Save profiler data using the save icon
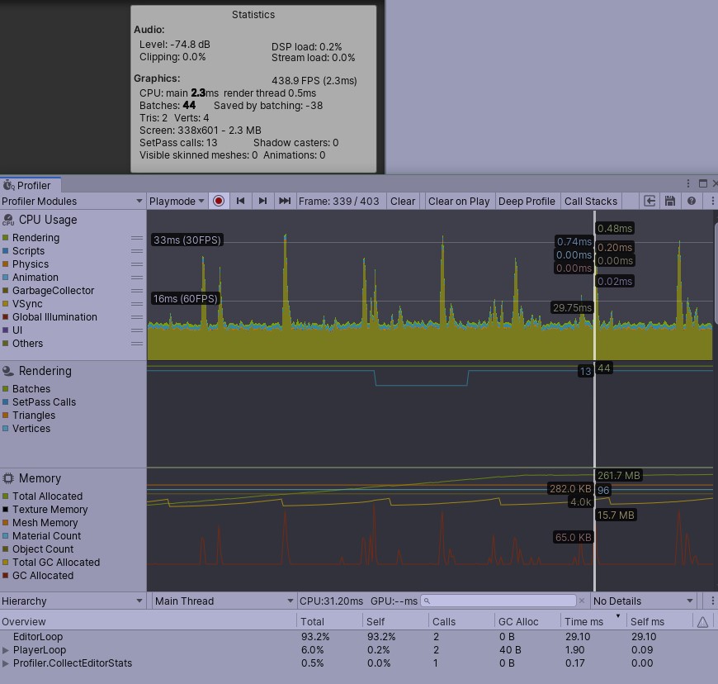718x684 pixels. pos(669,201)
